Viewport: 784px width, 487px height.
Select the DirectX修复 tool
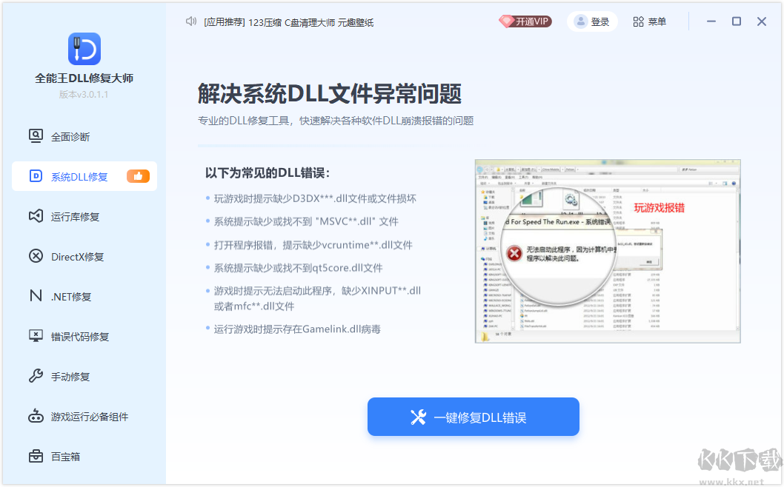pyautogui.click(x=74, y=256)
